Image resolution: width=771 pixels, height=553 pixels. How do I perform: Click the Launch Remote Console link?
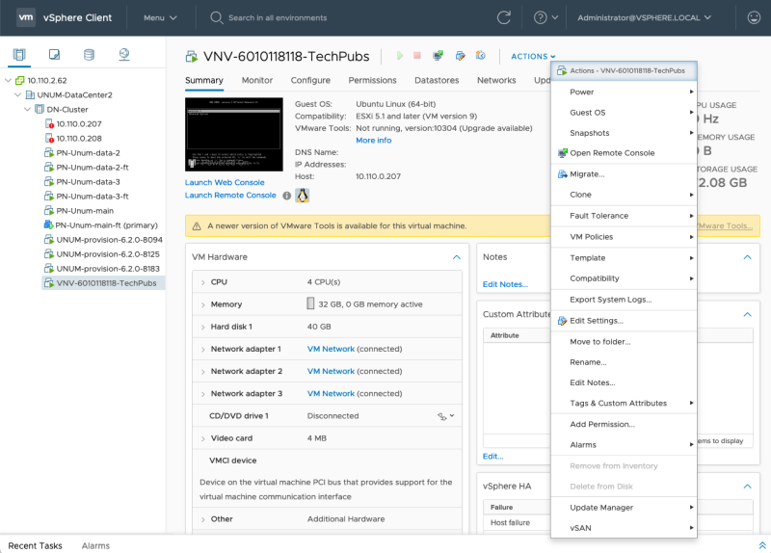pos(230,196)
